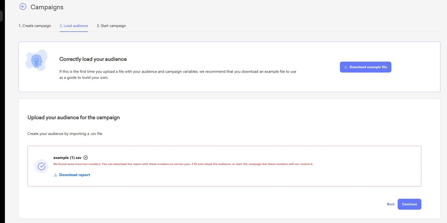Image resolution: width=447 pixels, height=223 pixels.
Task: Click the Campaigns page title
Action: click(47, 7)
